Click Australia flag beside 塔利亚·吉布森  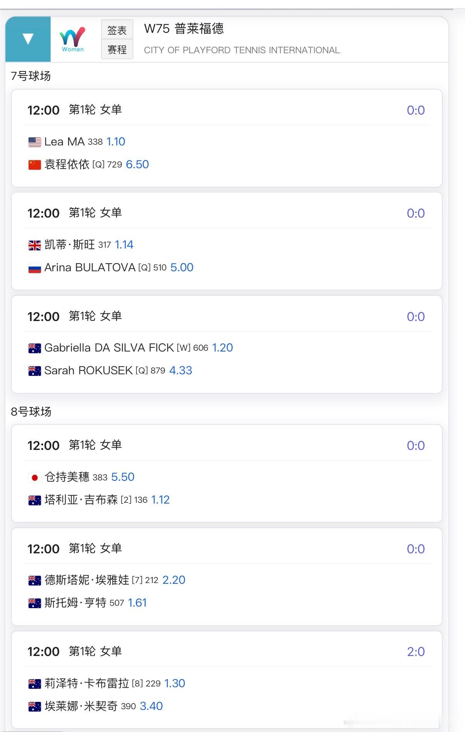pyautogui.click(x=35, y=500)
